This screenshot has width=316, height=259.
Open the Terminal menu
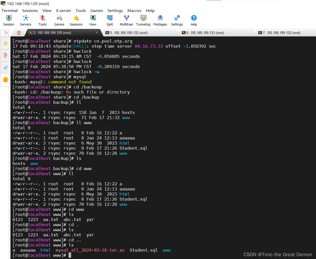(10, 10)
